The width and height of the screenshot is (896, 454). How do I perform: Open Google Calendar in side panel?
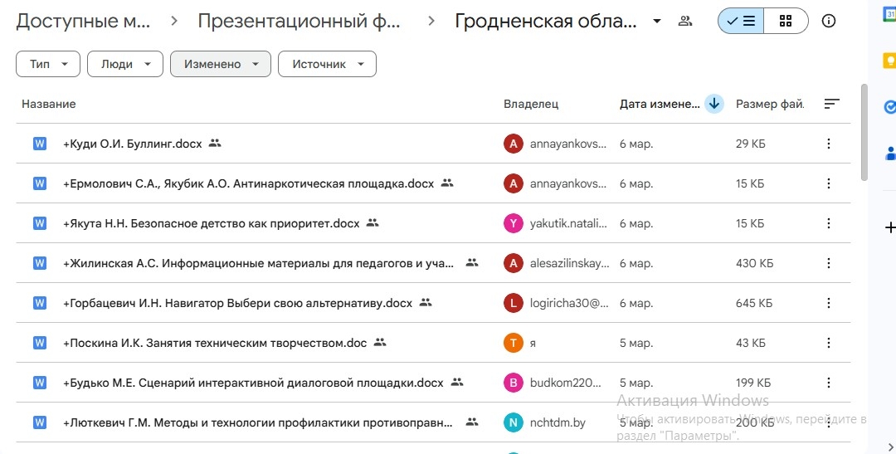click(889, 13)
